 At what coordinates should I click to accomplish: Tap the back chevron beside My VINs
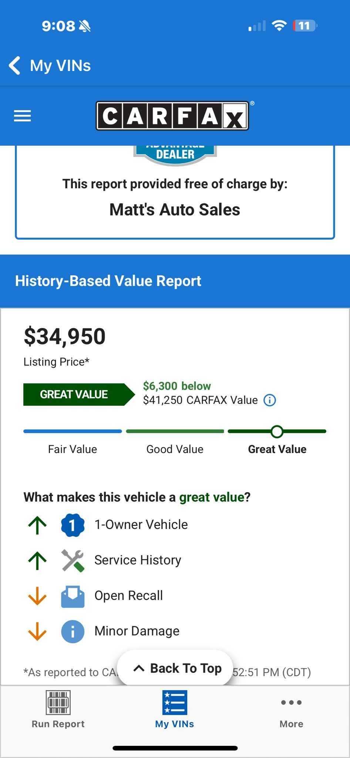[15, 66]
